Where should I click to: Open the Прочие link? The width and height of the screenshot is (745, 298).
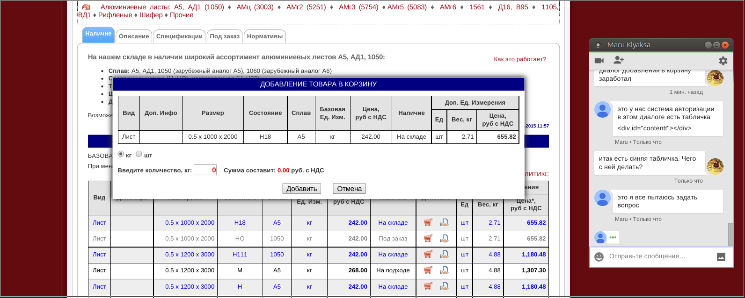tap(182, 15)
